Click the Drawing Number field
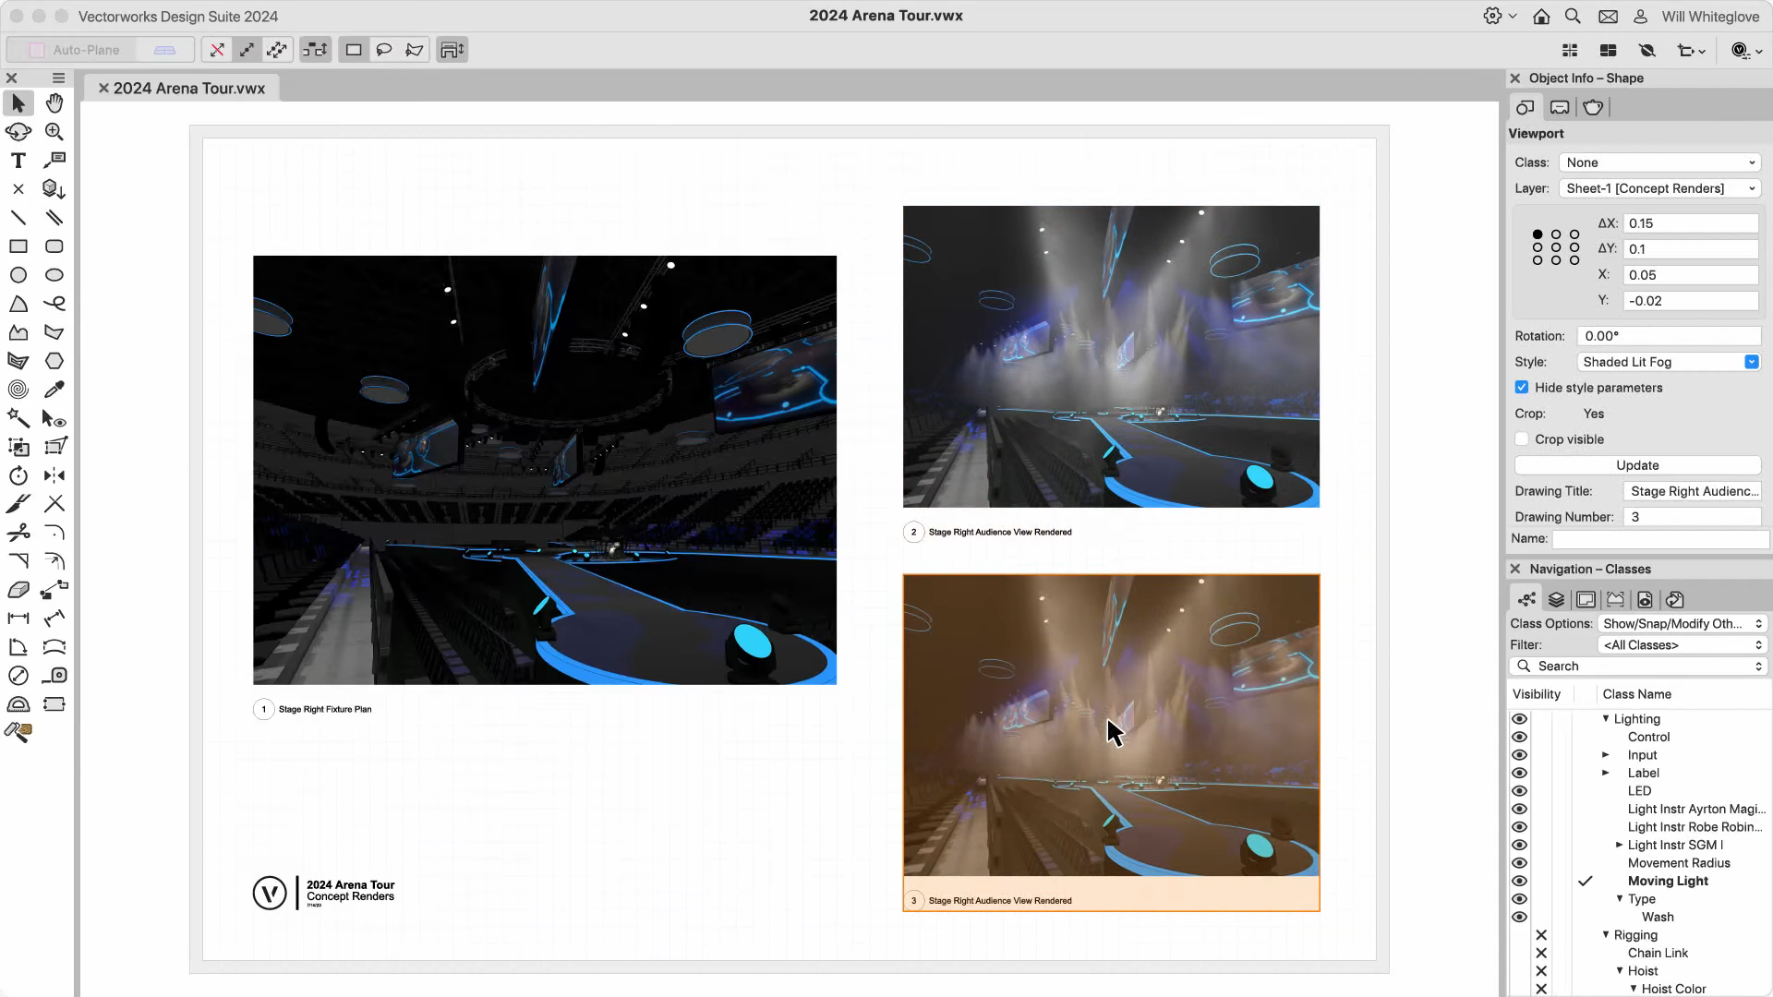 1692,517
